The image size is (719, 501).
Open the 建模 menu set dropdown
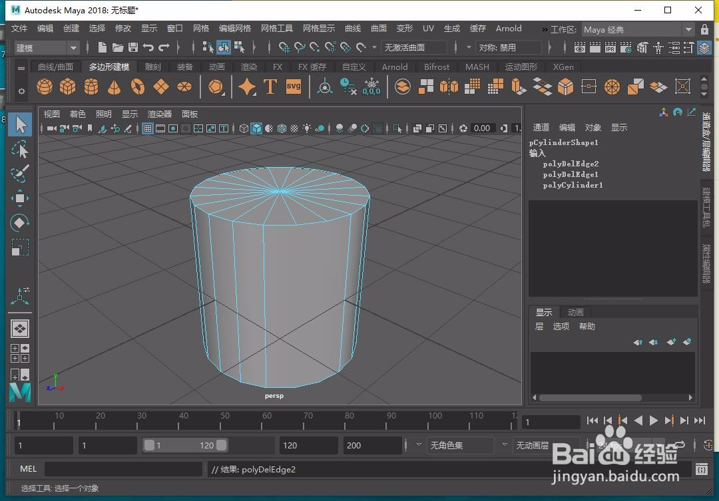click(x=47, y=48)
